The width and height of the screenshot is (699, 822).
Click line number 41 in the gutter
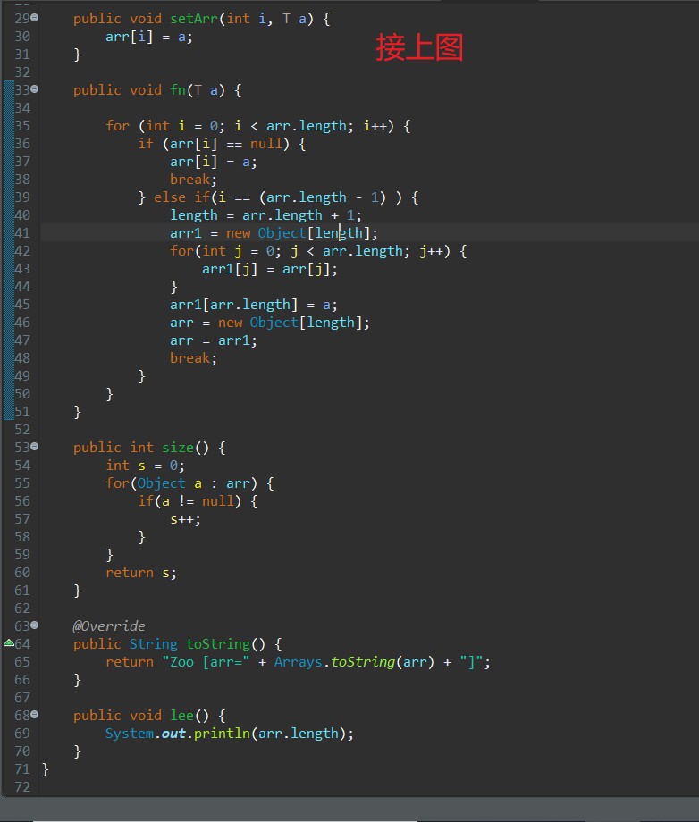(22, 233)
